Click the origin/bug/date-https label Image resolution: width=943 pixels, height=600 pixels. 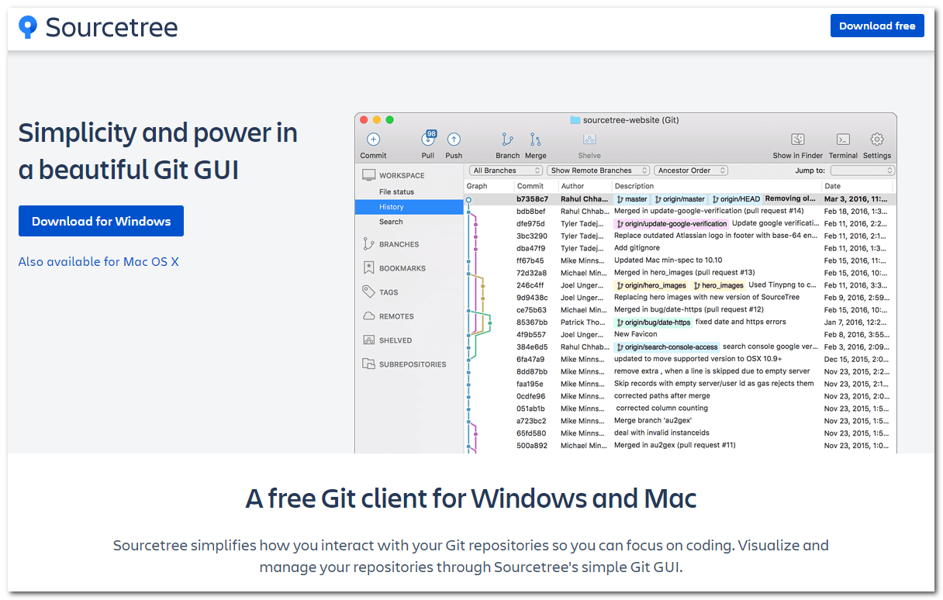(x=653, y=322)
